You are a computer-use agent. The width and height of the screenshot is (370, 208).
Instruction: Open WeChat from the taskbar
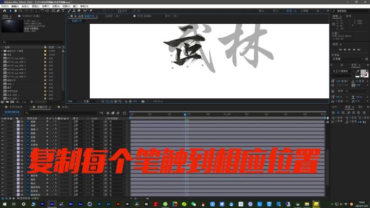click(x=194, y=204)
